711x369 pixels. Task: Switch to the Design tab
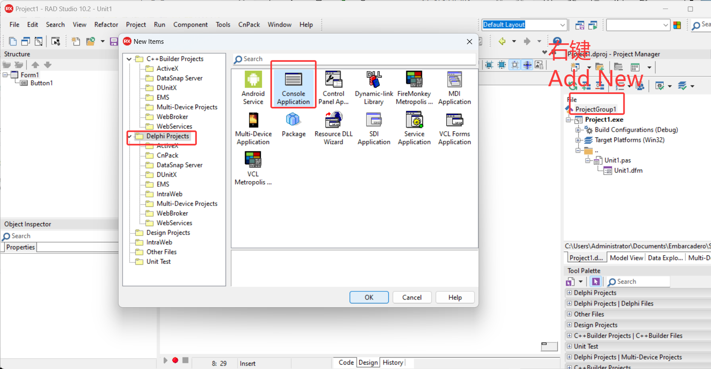[x=368, y=363]
